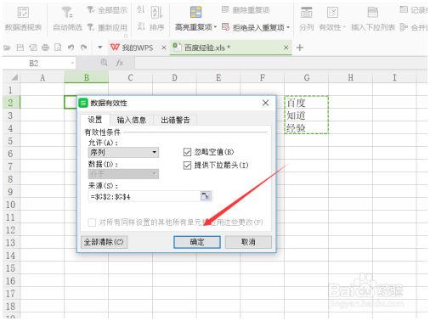Click the save-as icon next to save

[x=33, y=48]
